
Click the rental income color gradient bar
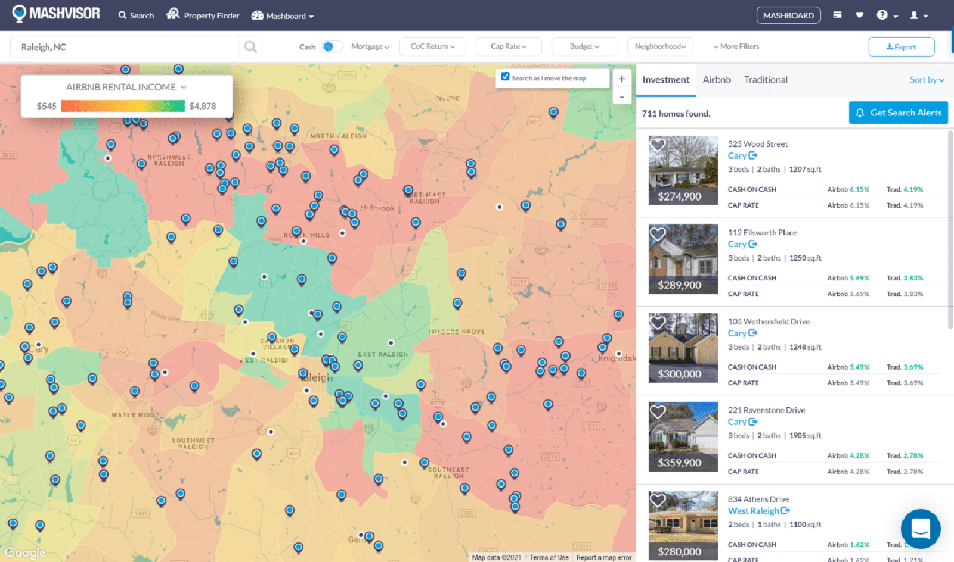tap(125, 105)
